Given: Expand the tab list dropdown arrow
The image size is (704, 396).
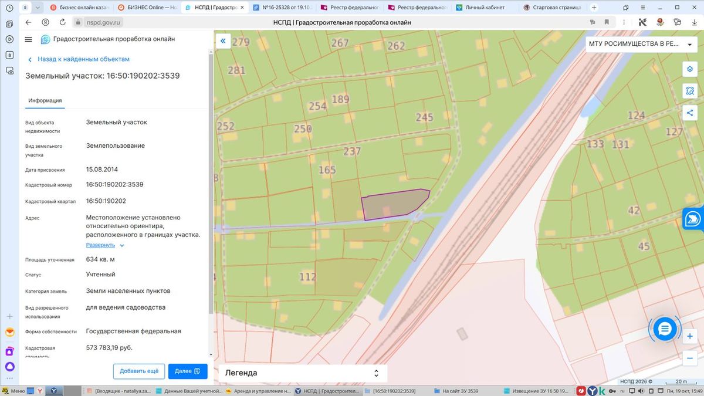Looking at the screenshot, I should (38, 8).
